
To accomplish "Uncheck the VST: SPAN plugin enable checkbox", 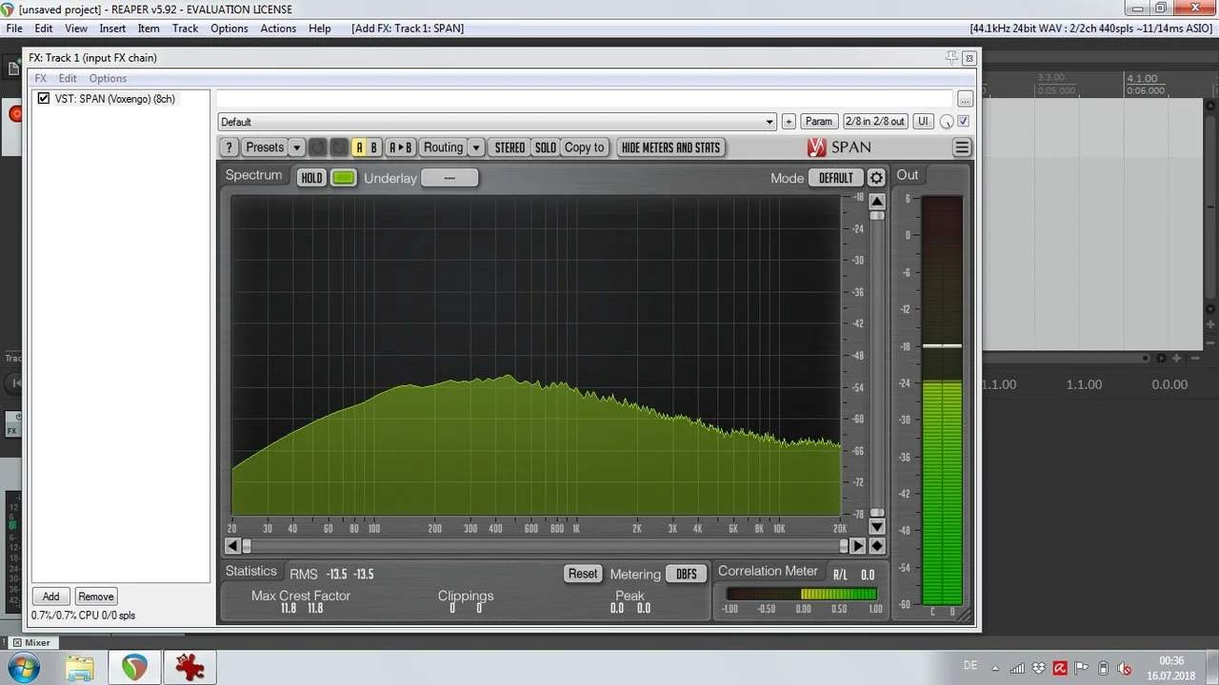I will (44, 99).
